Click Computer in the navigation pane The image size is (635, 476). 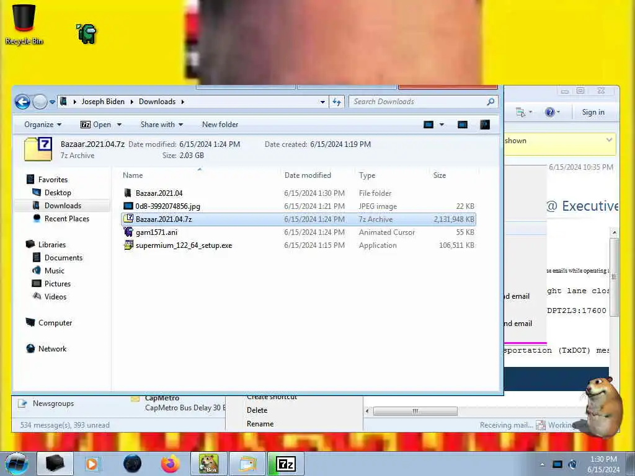55,322
